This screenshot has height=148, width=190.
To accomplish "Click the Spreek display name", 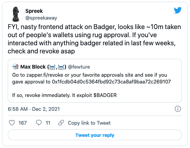I will [34, 11].
